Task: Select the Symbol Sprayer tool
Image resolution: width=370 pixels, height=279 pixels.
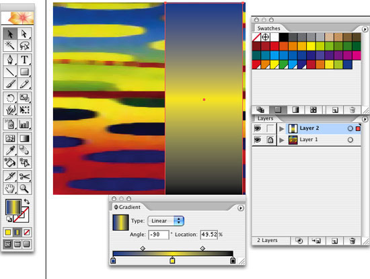Action: tap(10, 124)
